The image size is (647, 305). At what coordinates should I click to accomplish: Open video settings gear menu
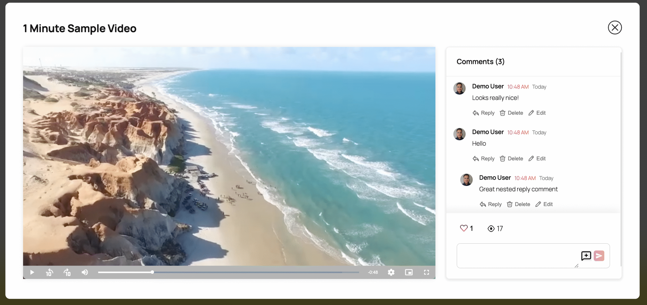pyautogui.click(x=391, y=272)
